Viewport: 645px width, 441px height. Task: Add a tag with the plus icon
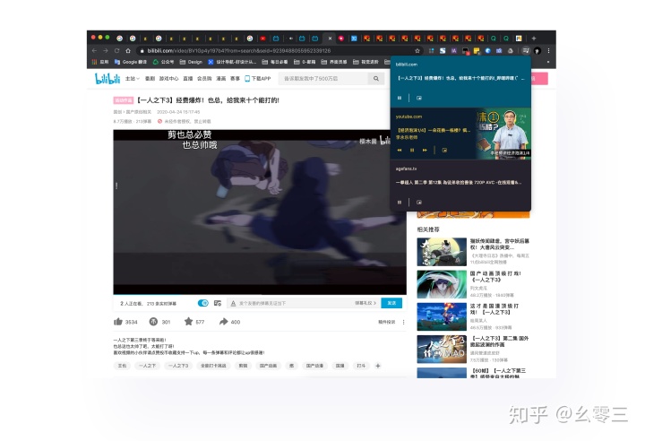[x=378, y=366]
